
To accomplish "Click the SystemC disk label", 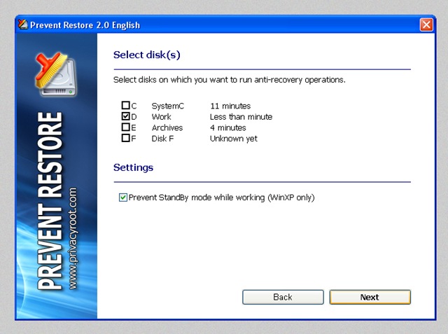I will (168, 106).
